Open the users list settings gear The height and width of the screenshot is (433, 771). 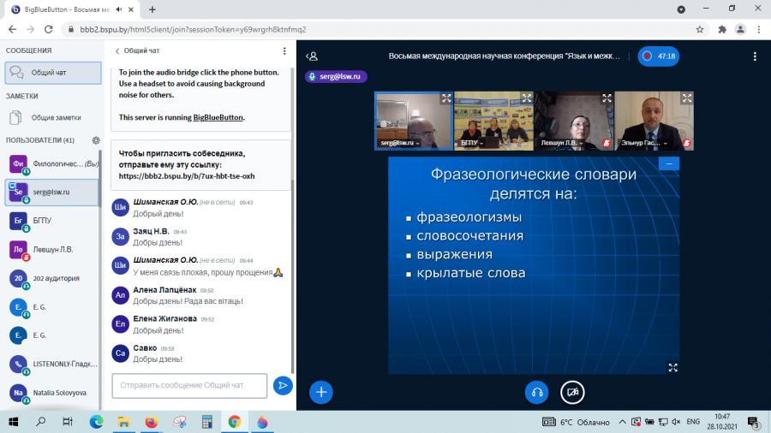96,140
